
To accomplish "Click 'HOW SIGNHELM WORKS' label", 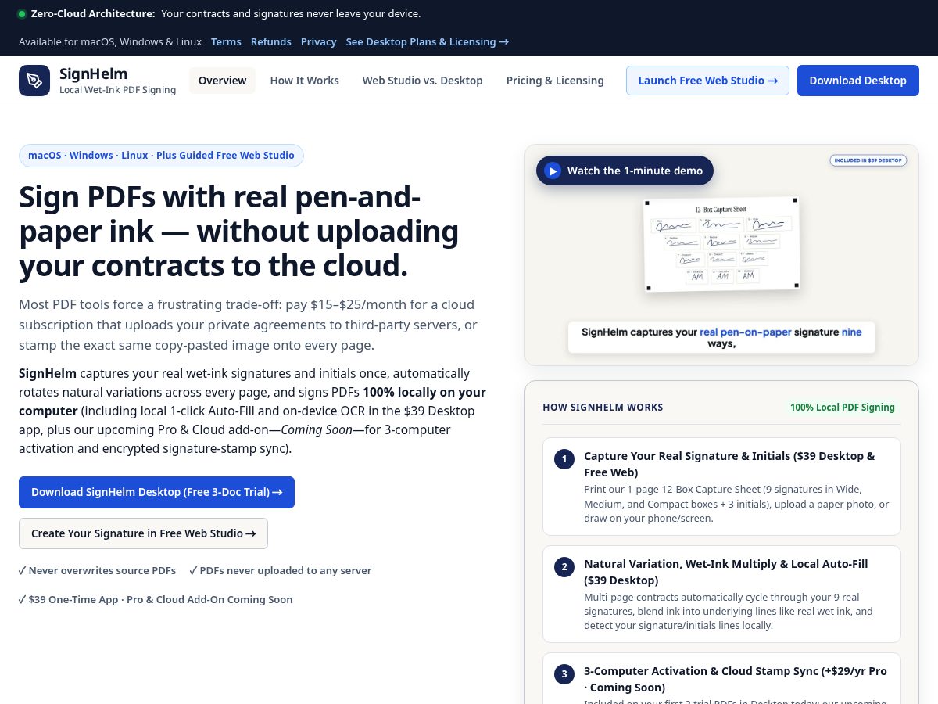I will pos(603,407).
